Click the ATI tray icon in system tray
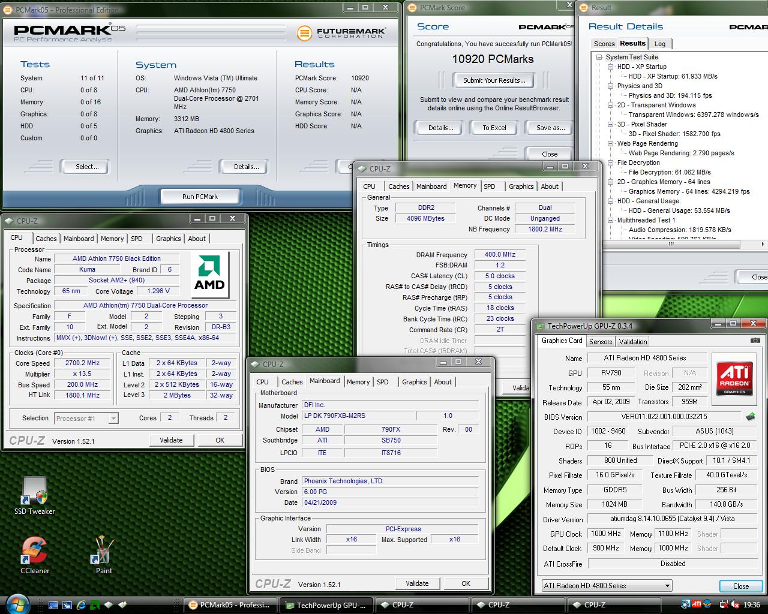The width and height of the screenshot is (768, 614). coord(697,604)
